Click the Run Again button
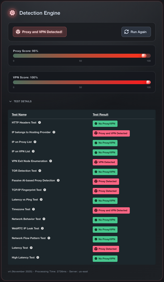164x282 pixels. click(x=136, y=32)
